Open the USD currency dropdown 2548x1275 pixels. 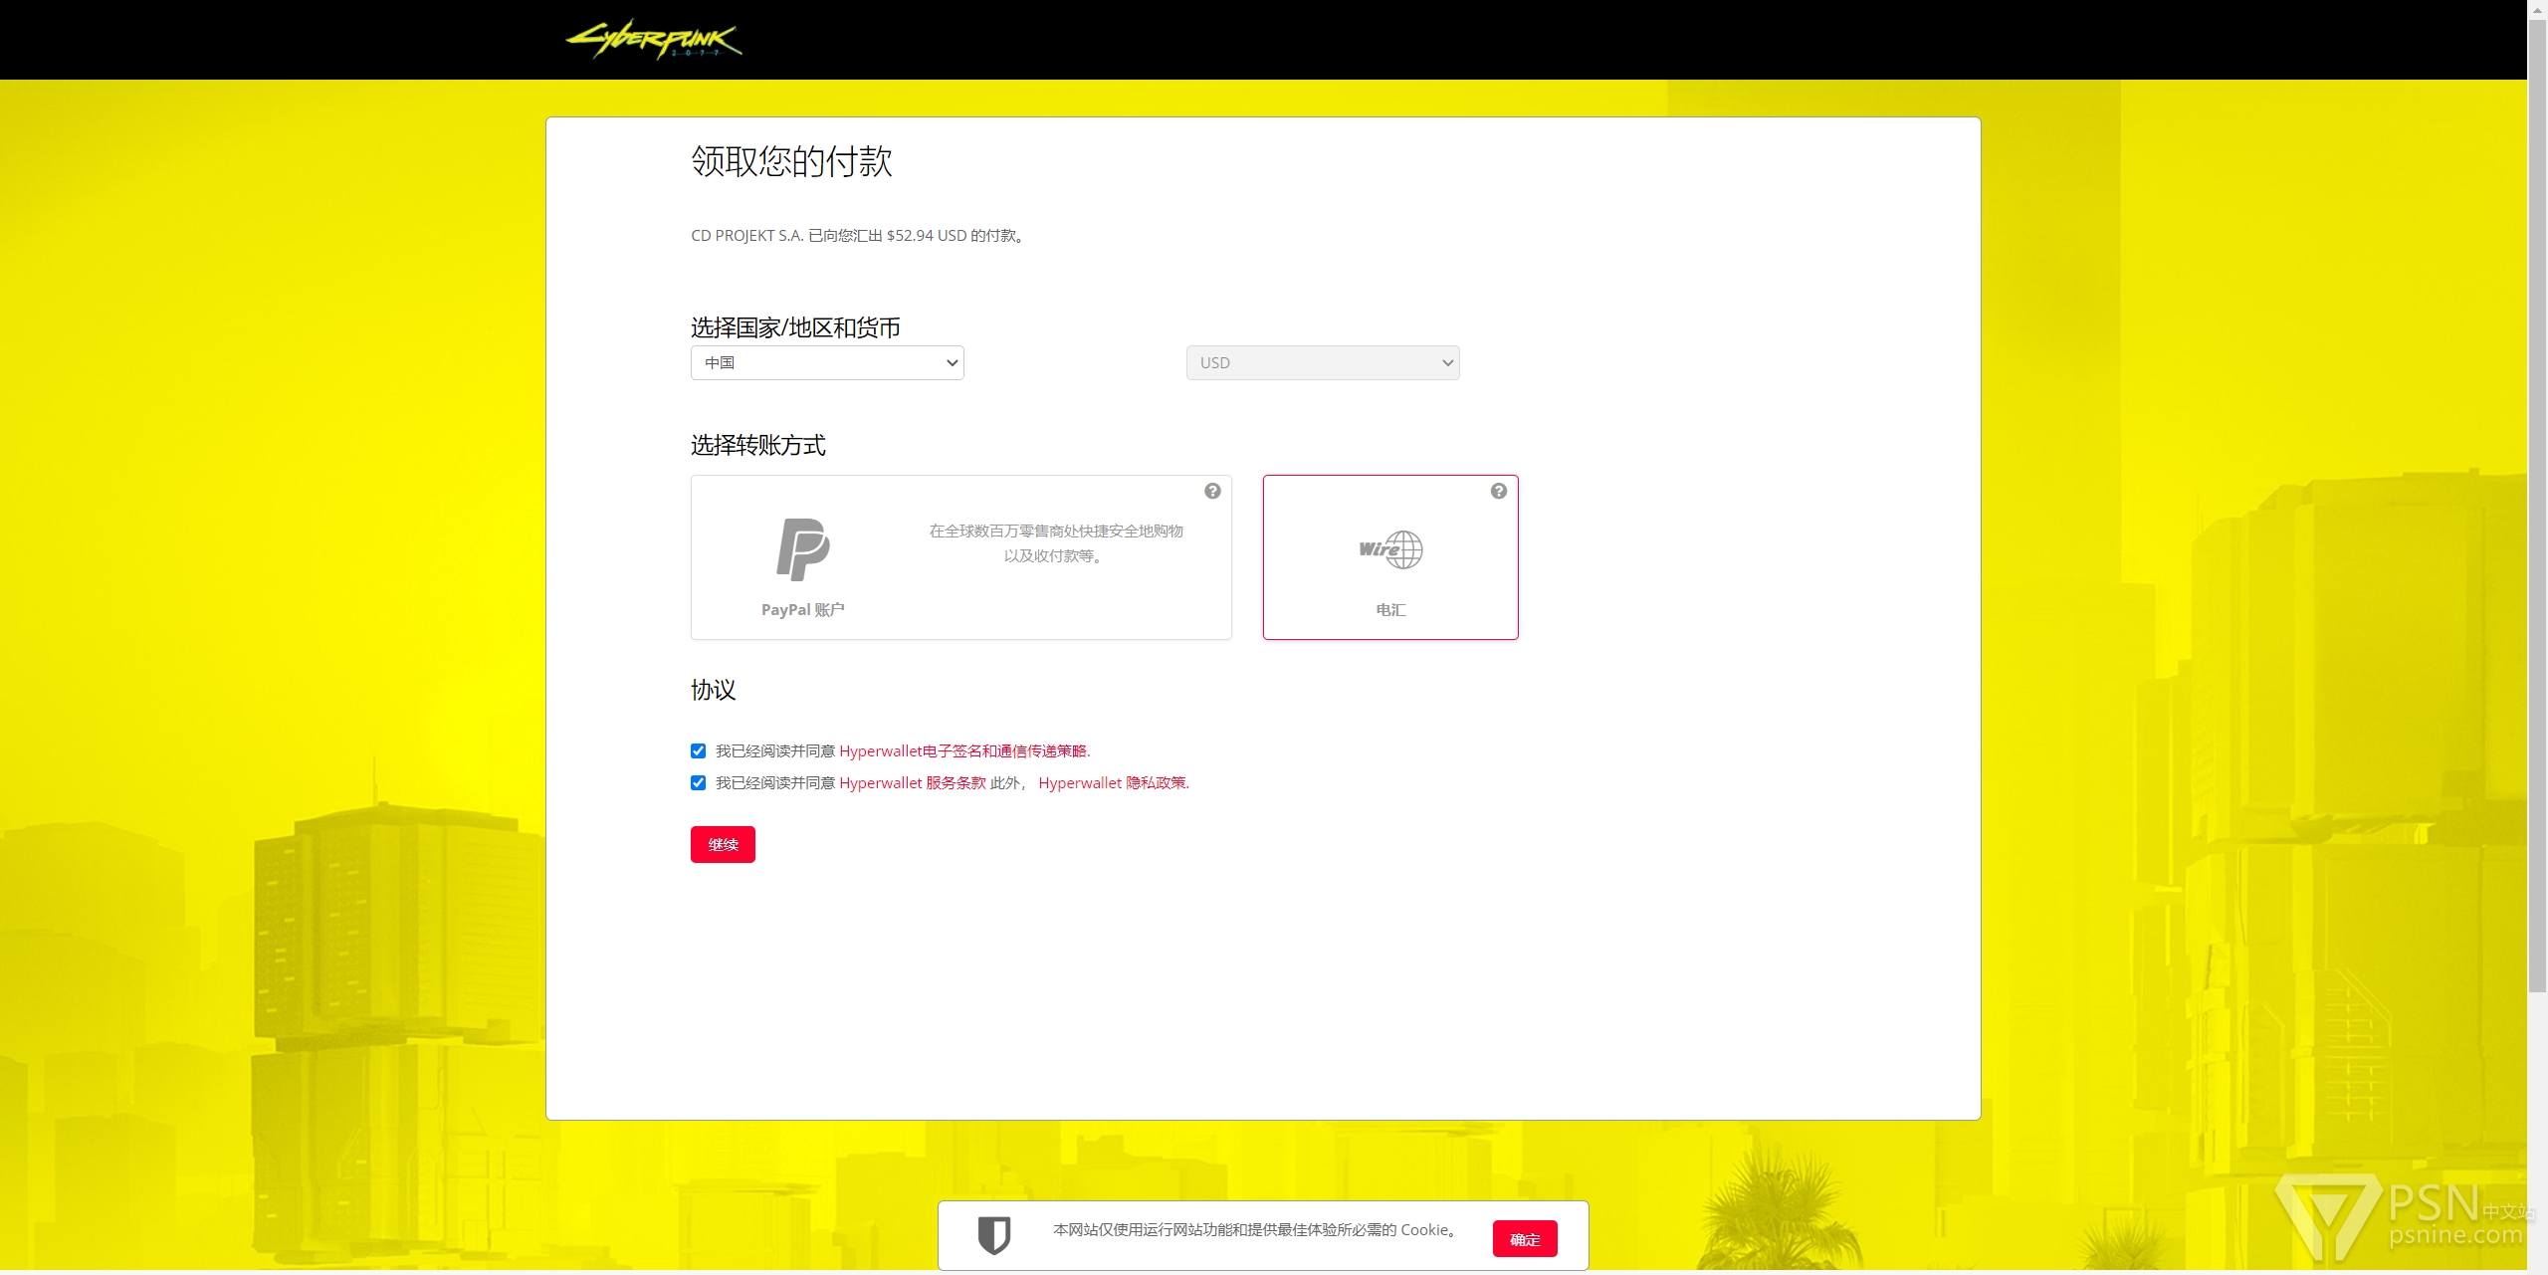1322,363
